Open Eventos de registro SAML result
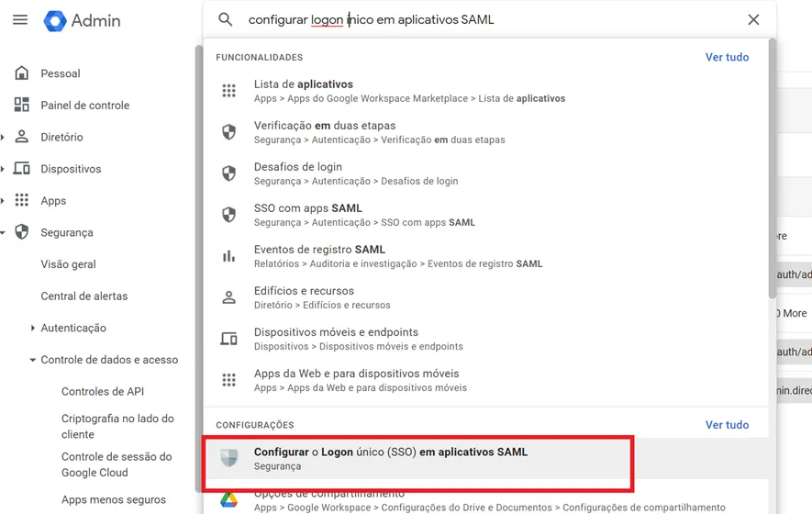This screenshot has height=514, width=812. click(x=485, y=256)
